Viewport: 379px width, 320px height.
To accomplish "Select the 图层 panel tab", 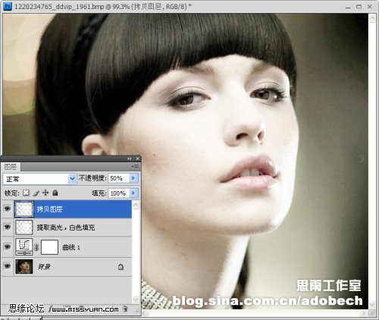I will pos(11,167).
